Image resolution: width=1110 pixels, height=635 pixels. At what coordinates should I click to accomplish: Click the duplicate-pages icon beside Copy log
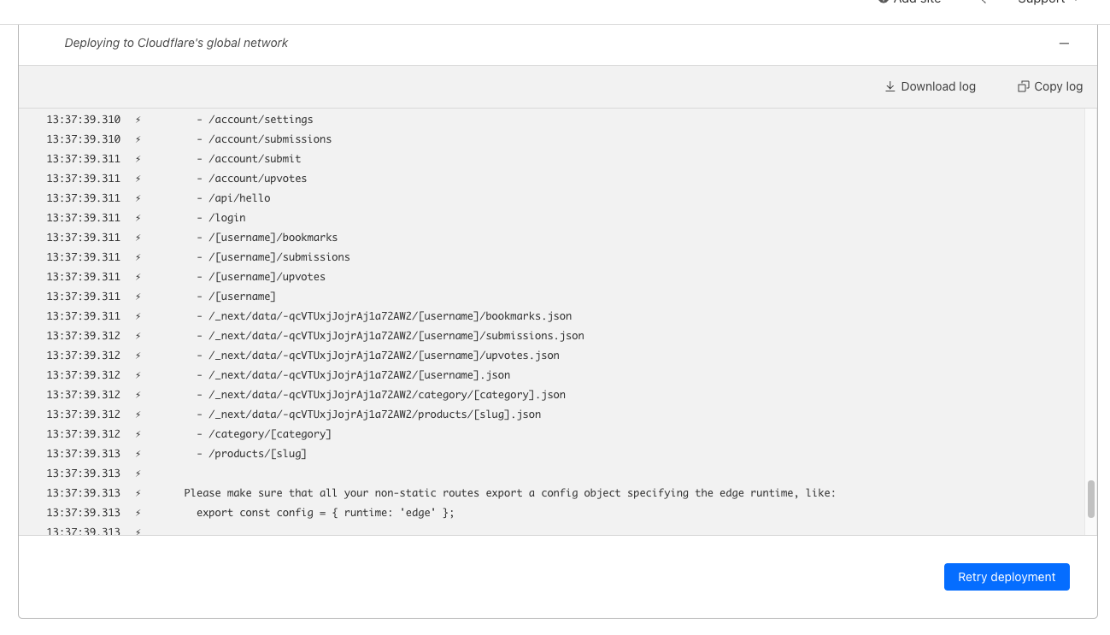click(x=1023, y=85)
